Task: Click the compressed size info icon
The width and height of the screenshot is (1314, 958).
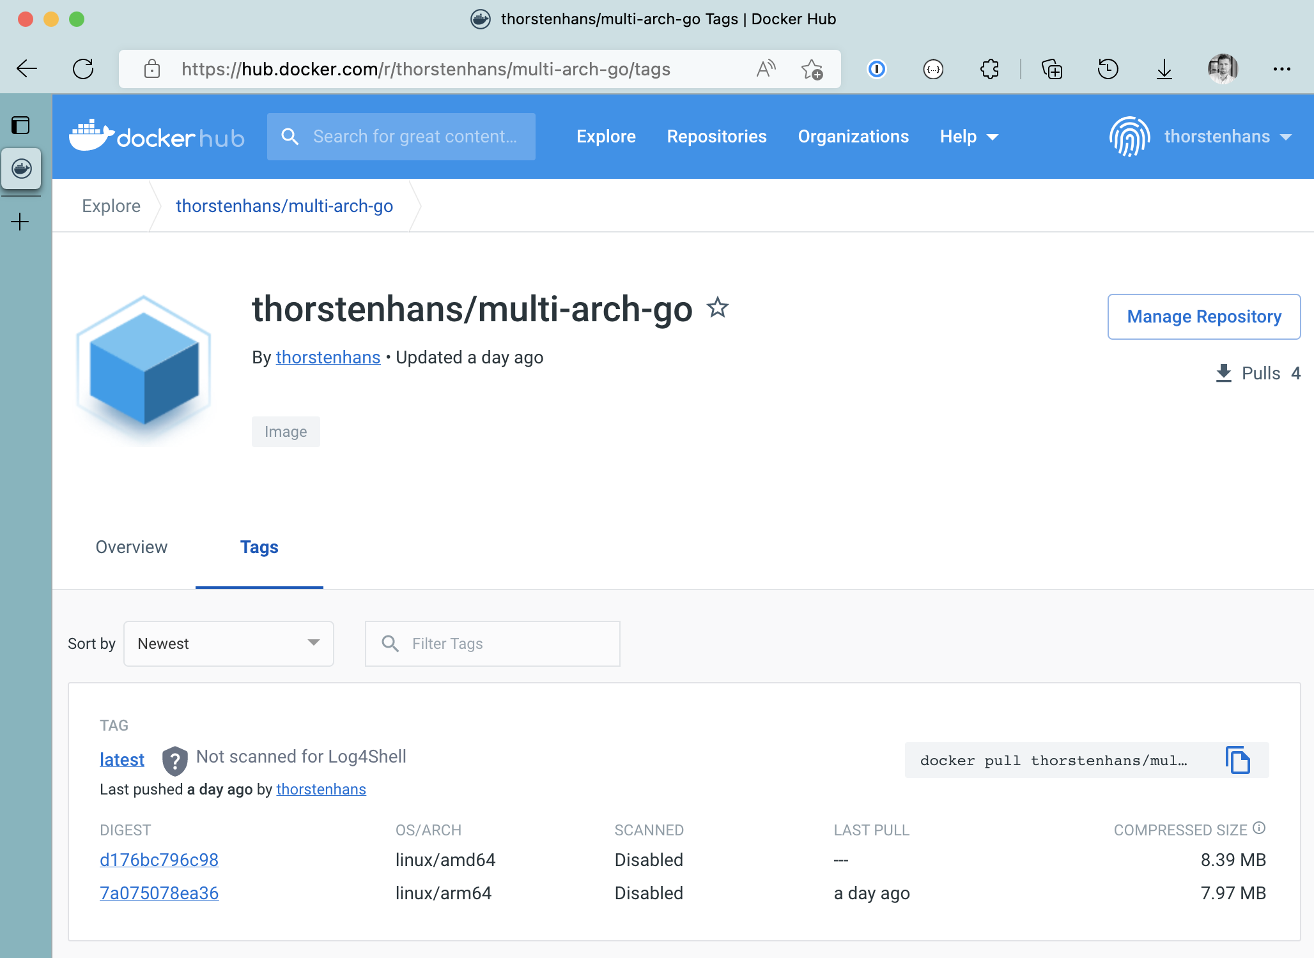Action: click(x=1259, y=828)
